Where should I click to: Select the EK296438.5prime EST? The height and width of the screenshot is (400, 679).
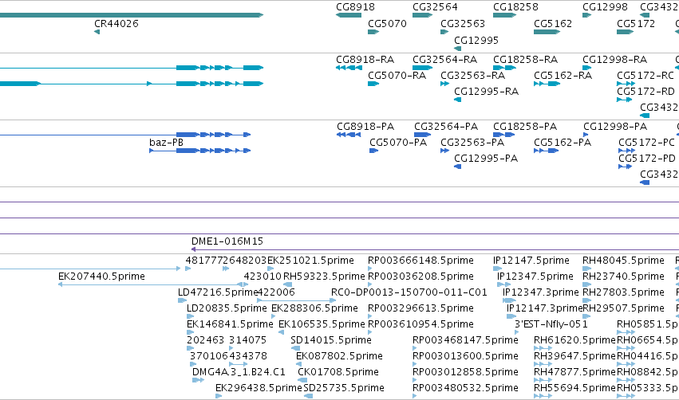click(219, 396)
